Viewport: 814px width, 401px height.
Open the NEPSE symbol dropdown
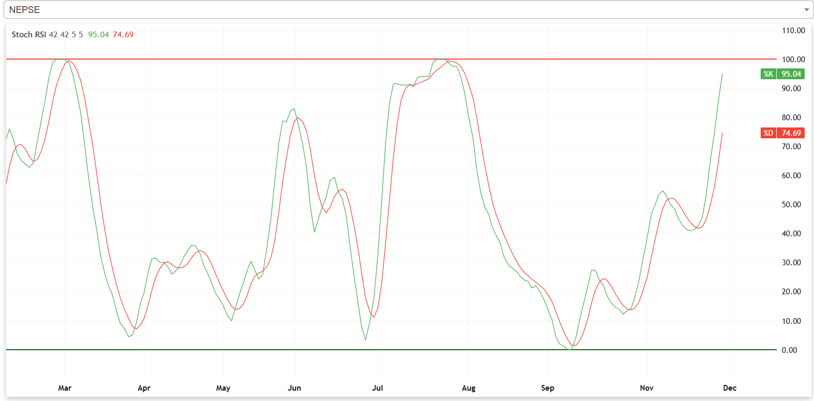(406, 10)
